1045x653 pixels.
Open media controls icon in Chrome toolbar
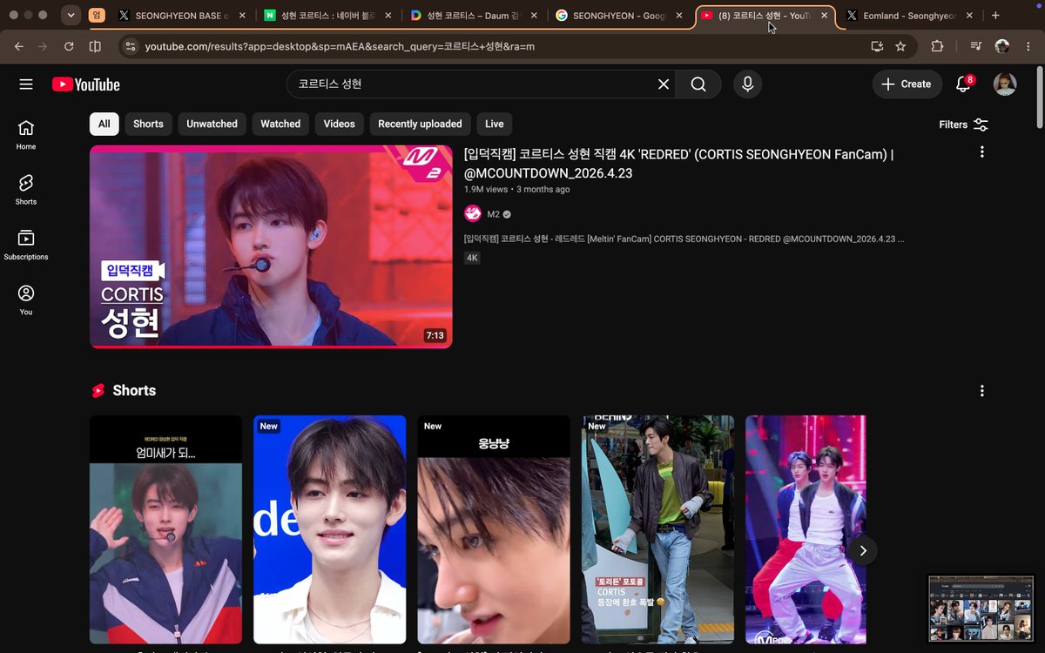coord(977,46)
